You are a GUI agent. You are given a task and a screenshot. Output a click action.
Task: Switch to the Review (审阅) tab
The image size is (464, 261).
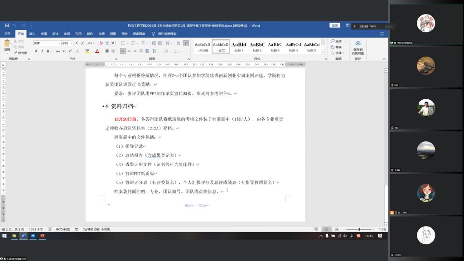click(101, 34)
